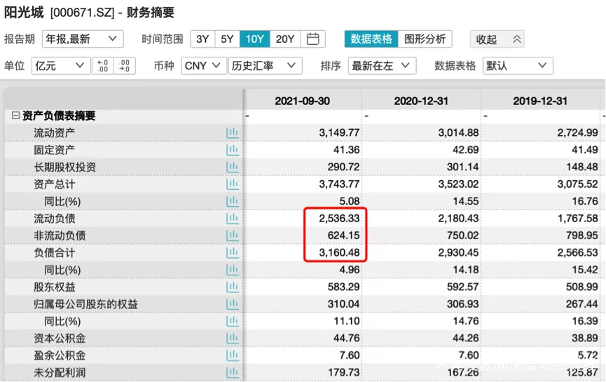The image size is (606, 382).
Task: Expand the CNY currency dropdown
Action: [203, 66]
